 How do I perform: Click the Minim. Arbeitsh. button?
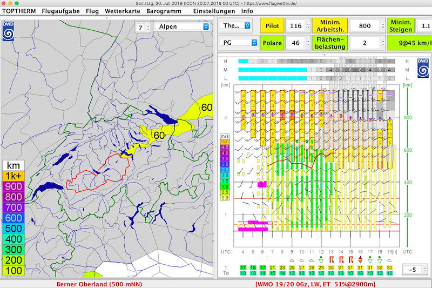pos(330,26)
